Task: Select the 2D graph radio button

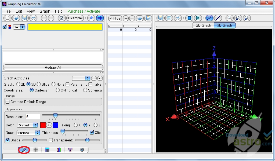Action: tap(18, 84)
